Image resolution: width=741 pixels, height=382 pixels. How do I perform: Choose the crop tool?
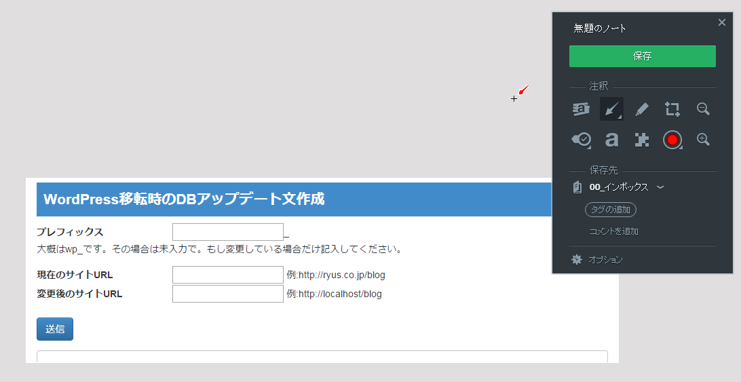coord(672,109)
